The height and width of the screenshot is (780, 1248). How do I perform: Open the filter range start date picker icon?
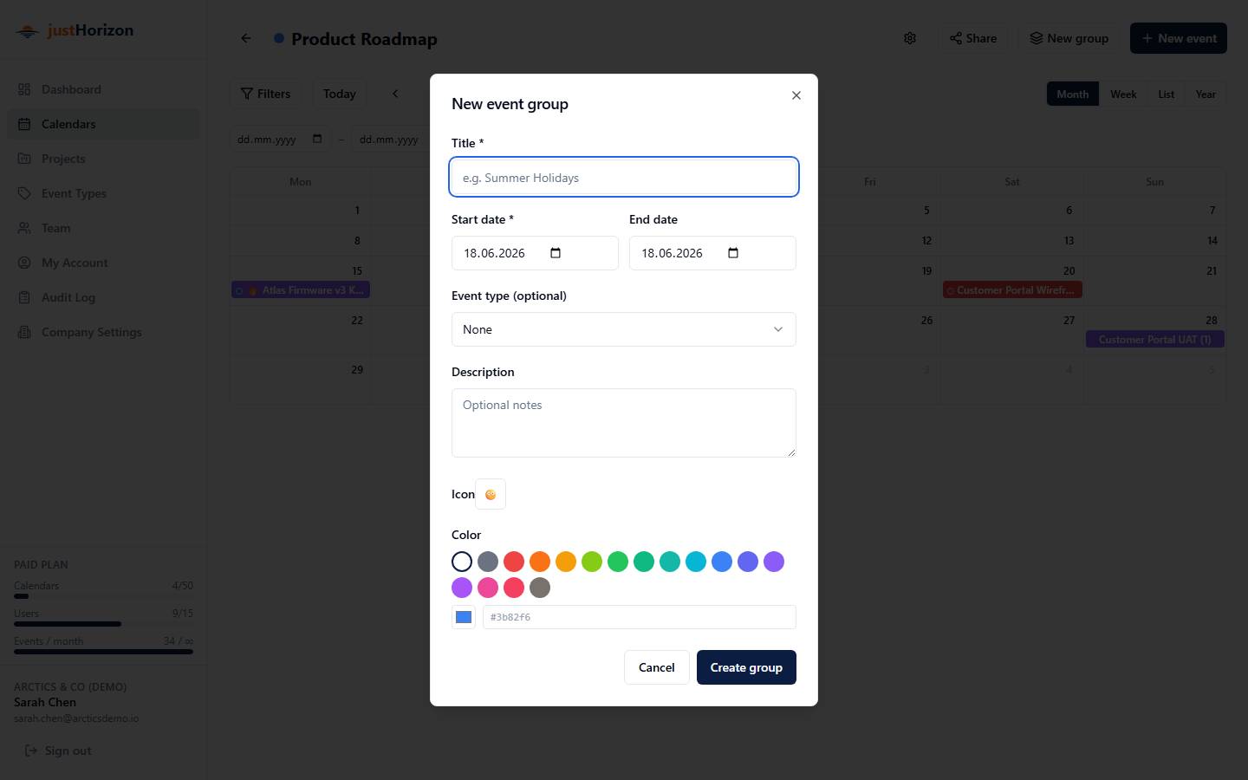click(317, 139)
